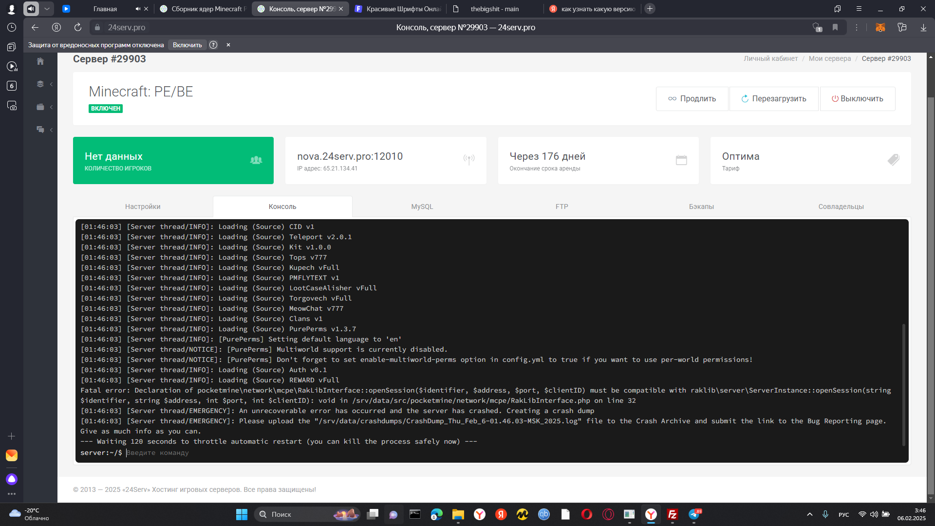The image size is (935, 526).
Task: Enable malware protection with Включить button
Action: [x=187, y=45]
